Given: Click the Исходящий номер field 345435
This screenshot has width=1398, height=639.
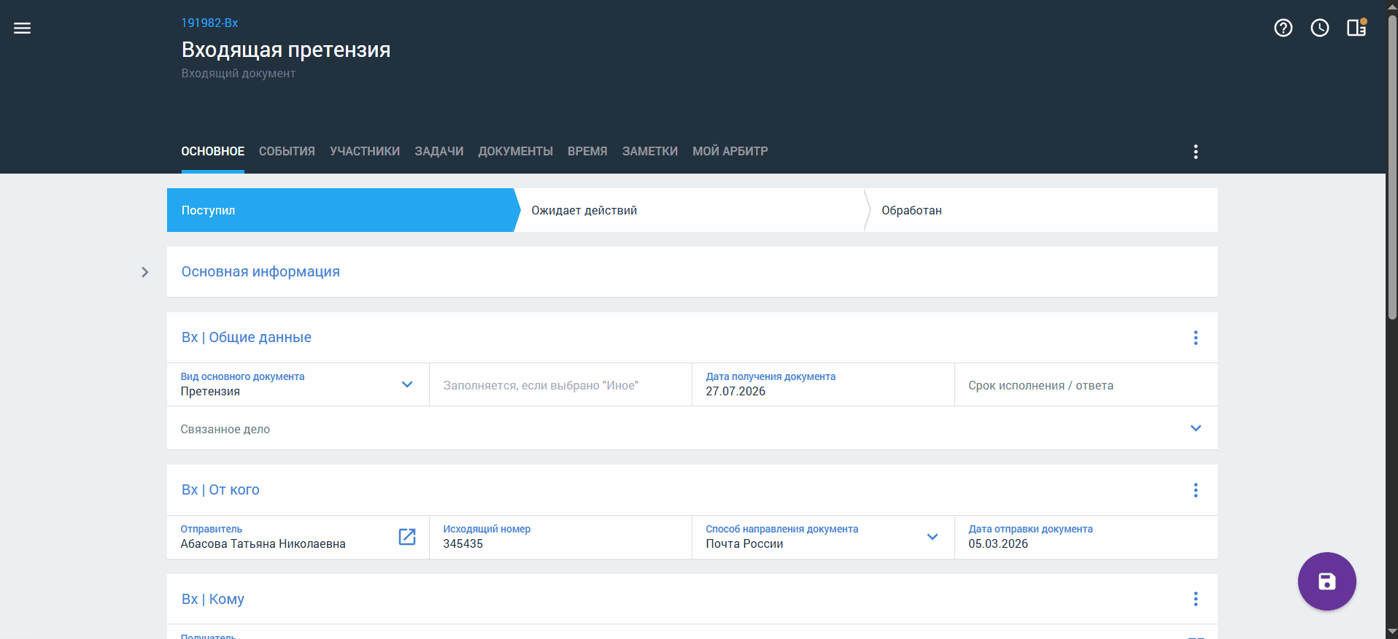Looking at the screenshot, I should coord(560,537).
